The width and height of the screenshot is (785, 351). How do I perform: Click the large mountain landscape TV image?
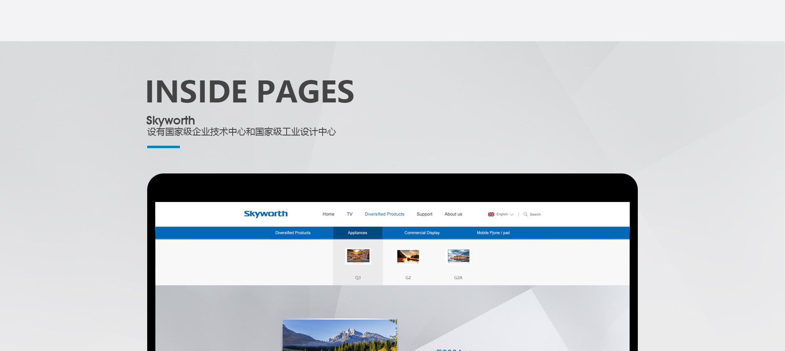[x=339, y=335]
